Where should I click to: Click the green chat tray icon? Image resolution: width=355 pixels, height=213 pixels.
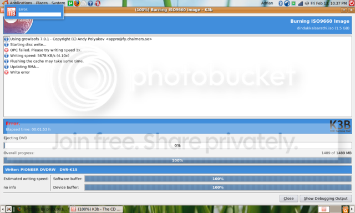(293, 3)
